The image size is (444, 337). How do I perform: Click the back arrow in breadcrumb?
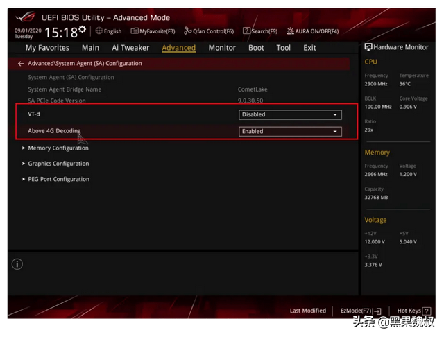tap(21, 64)
